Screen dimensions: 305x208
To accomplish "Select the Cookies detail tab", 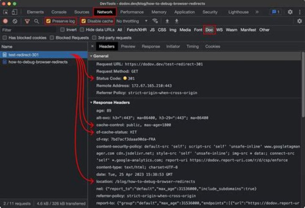I will [x=213, y=47].
